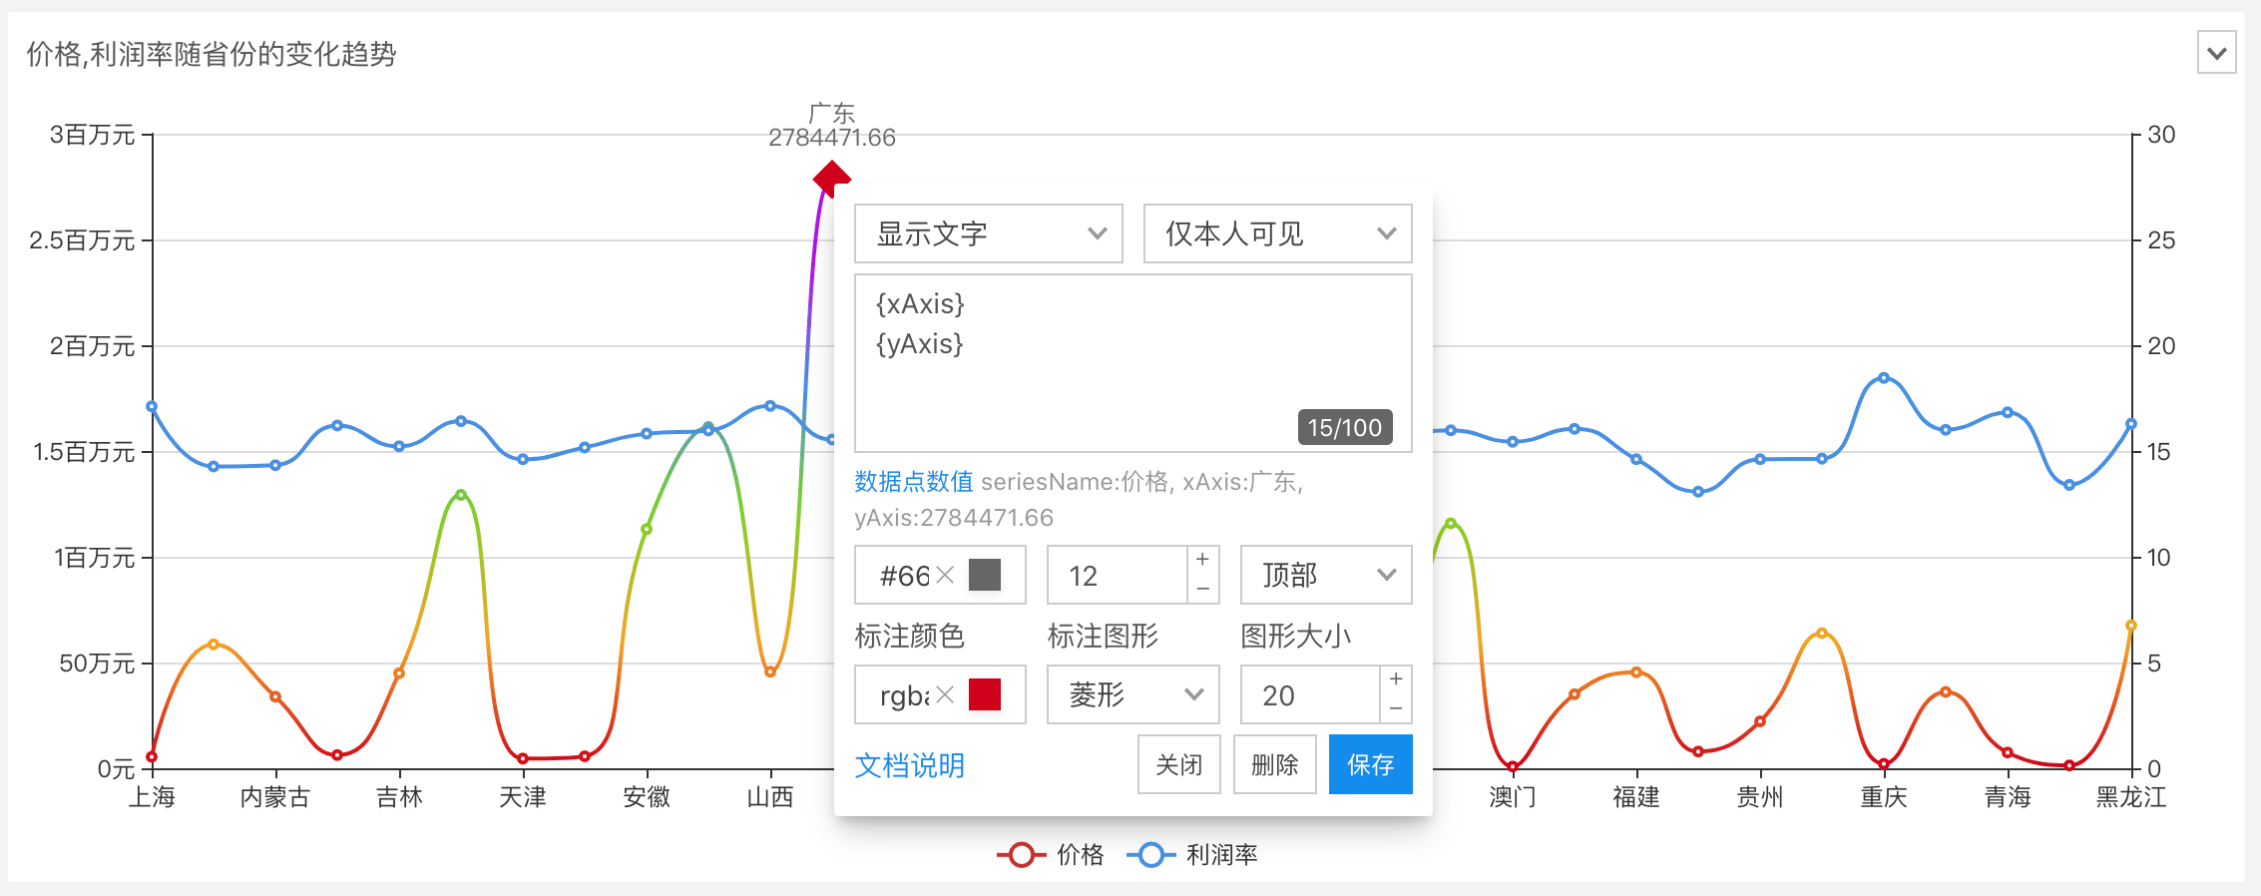The image size is (2261, 896).
Task: Expand the chart options menu at top-right
Action: tap(2216, 53)
